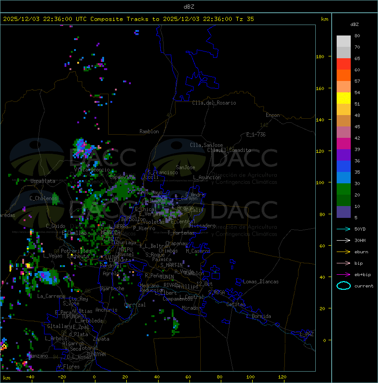Select the tan 48 dBZ swatch
The height and width of the screenshot is (383, 378).
(x=343, y=121)
